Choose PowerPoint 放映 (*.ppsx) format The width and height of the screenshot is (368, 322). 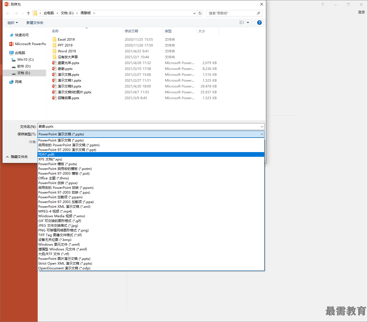pos(151,183)
